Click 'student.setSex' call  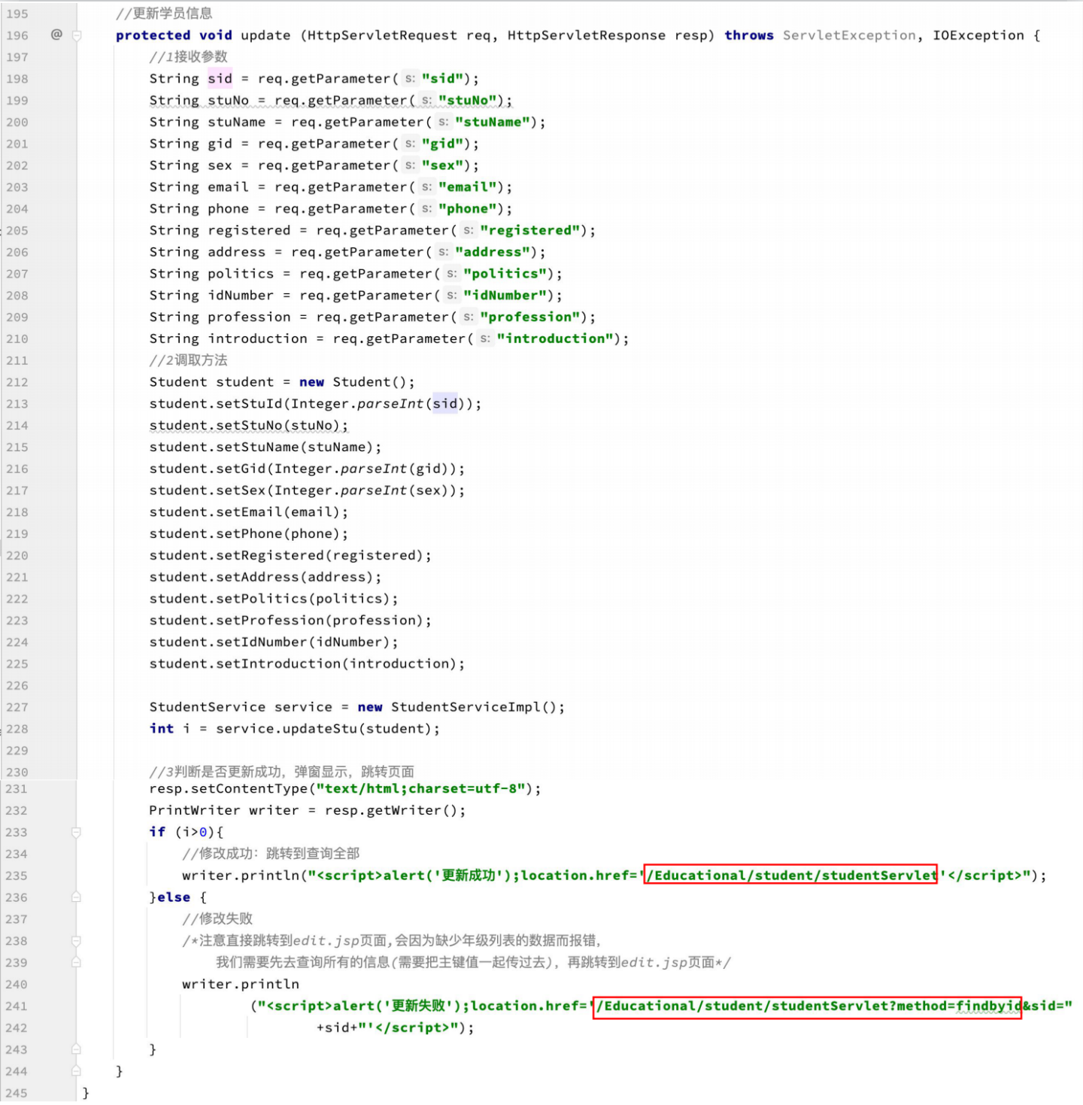pos(208,490)
